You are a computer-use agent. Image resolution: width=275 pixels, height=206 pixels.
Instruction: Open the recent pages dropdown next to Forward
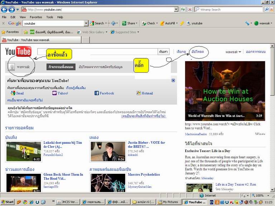18,9
